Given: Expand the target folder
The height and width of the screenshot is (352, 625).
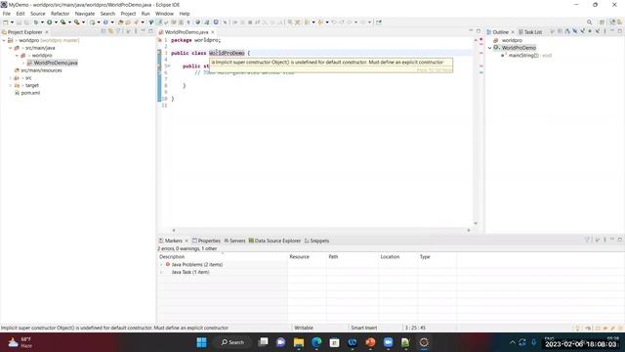Looking at the screenshot, I should click(11, 85).
